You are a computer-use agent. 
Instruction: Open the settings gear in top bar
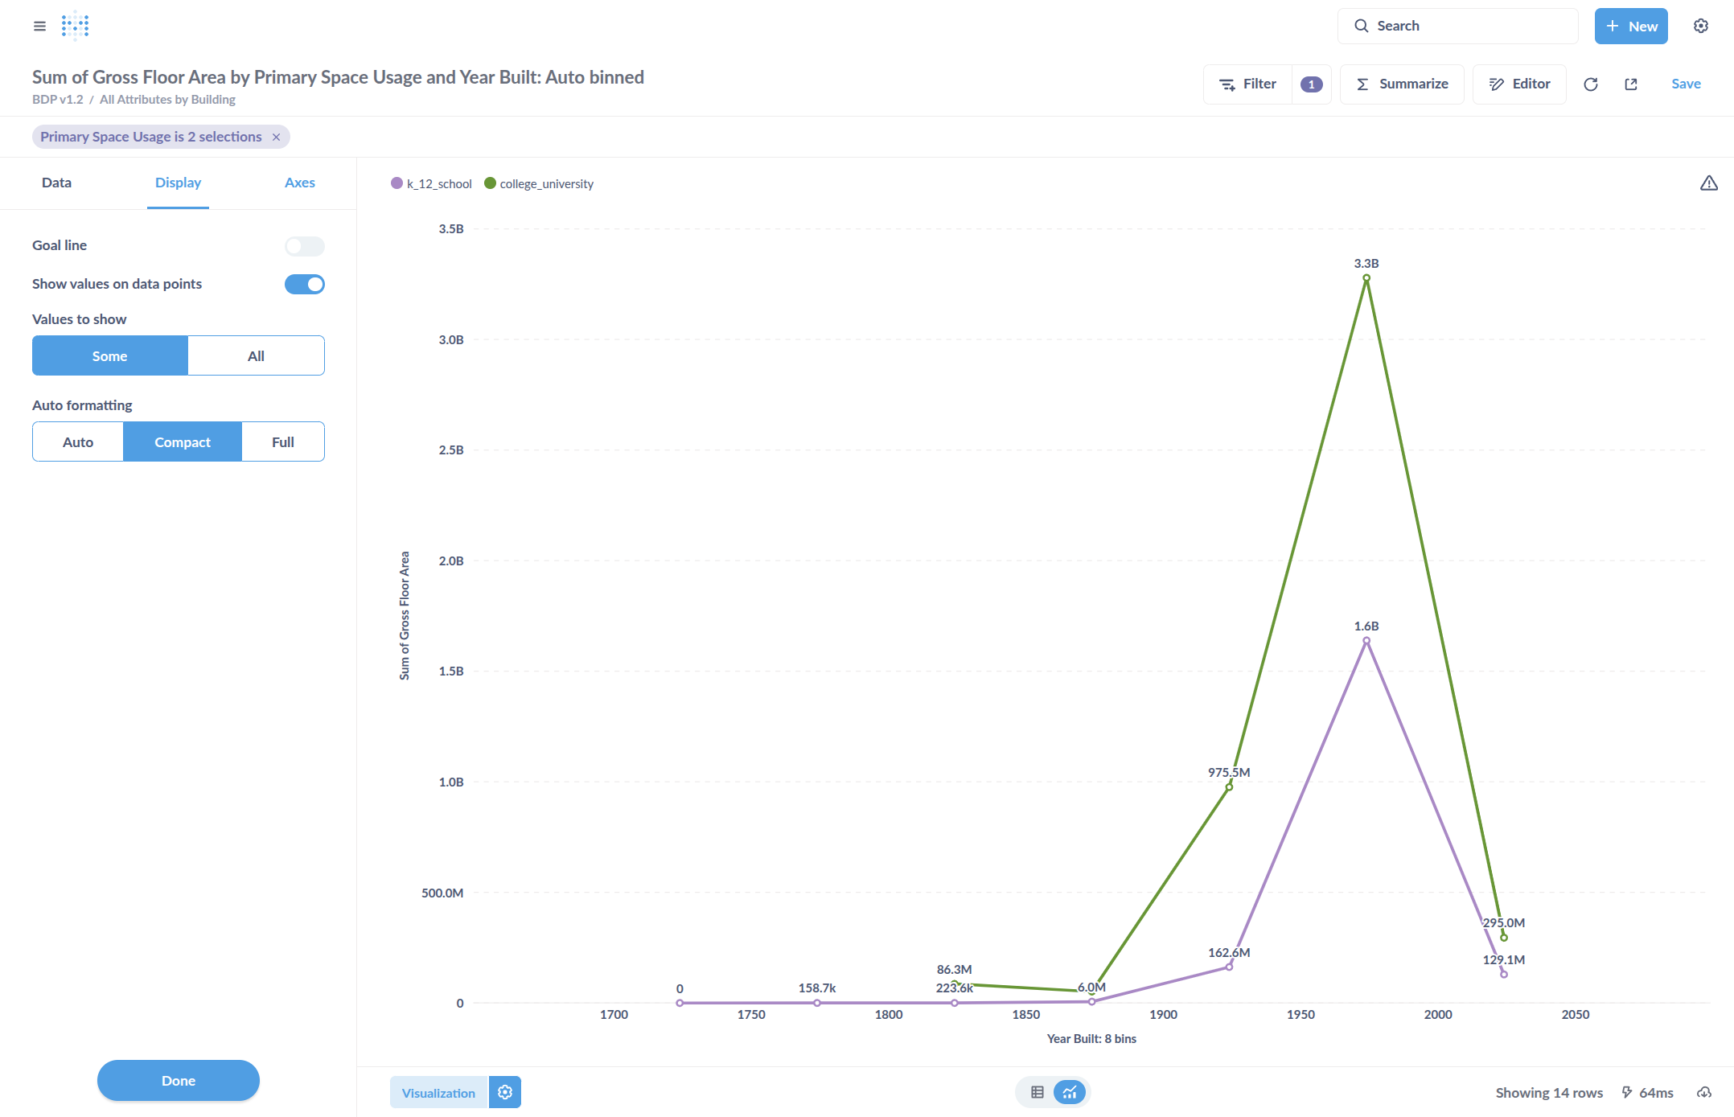(1700, 26)
